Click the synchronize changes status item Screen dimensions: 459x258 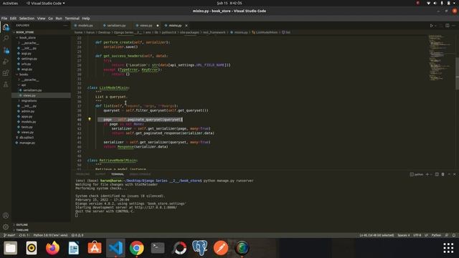(x=24, y=235)
